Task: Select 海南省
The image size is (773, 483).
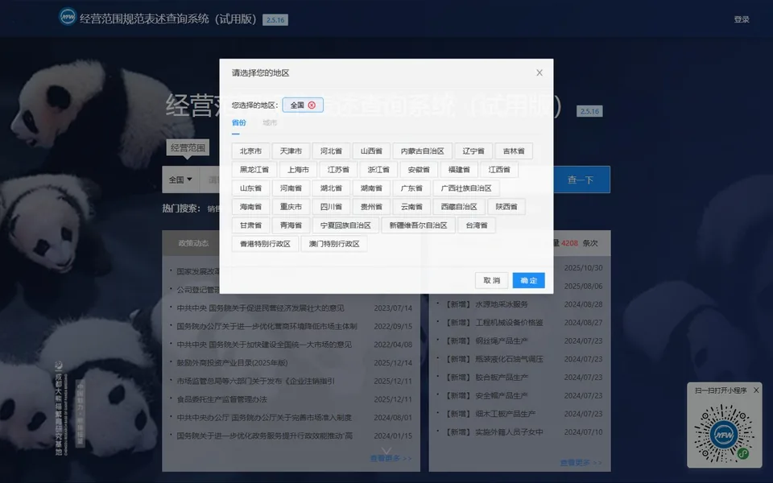Action: click(x=250, y=207)
